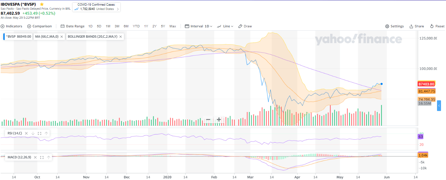Viewport: 446px width, 180px height.
Task: Click the Draw pencil icon
Action: point(240,26)
